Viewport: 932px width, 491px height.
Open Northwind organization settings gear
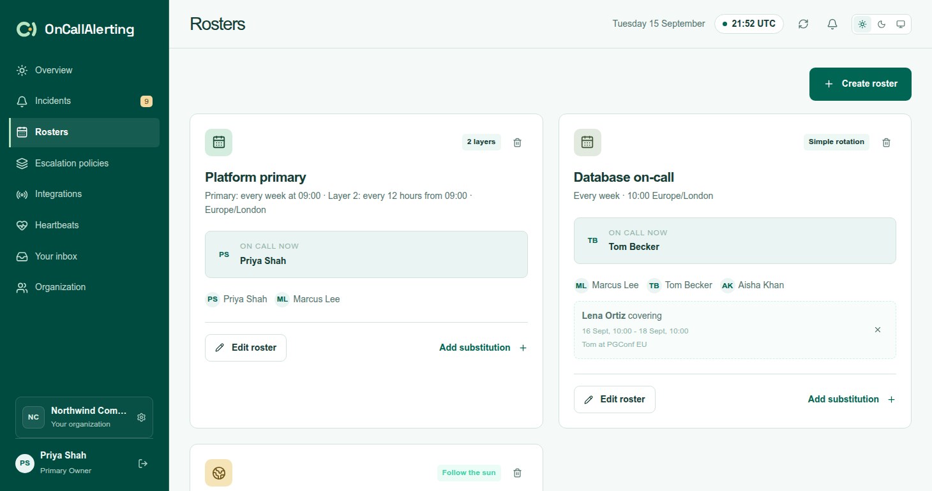click(x=142, y=417)
